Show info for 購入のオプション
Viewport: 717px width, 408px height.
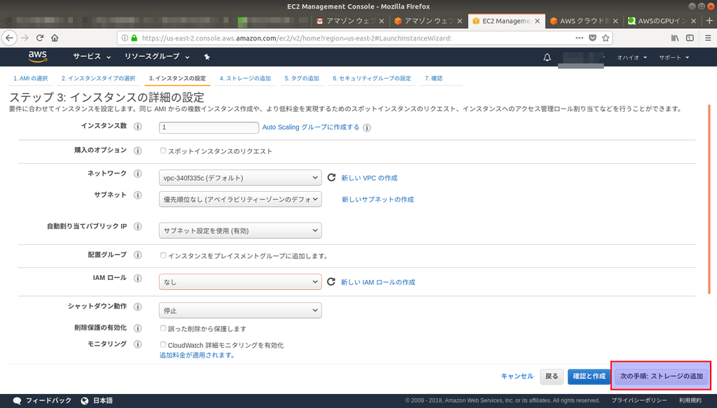[x=138, y=150]
